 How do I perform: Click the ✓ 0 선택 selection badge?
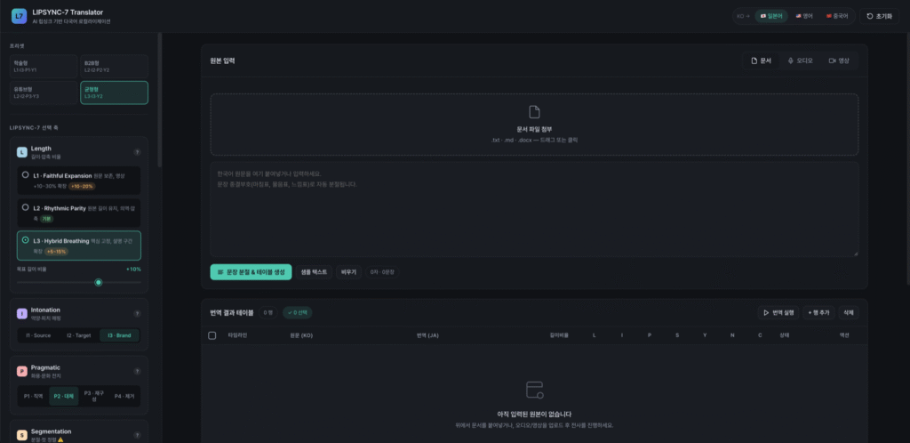pyautogui.click(x=297, y=312)
